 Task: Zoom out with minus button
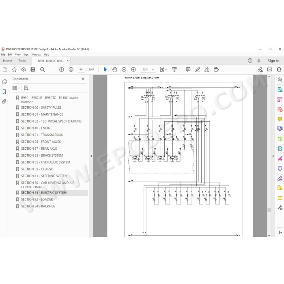(x=124, y=69)
